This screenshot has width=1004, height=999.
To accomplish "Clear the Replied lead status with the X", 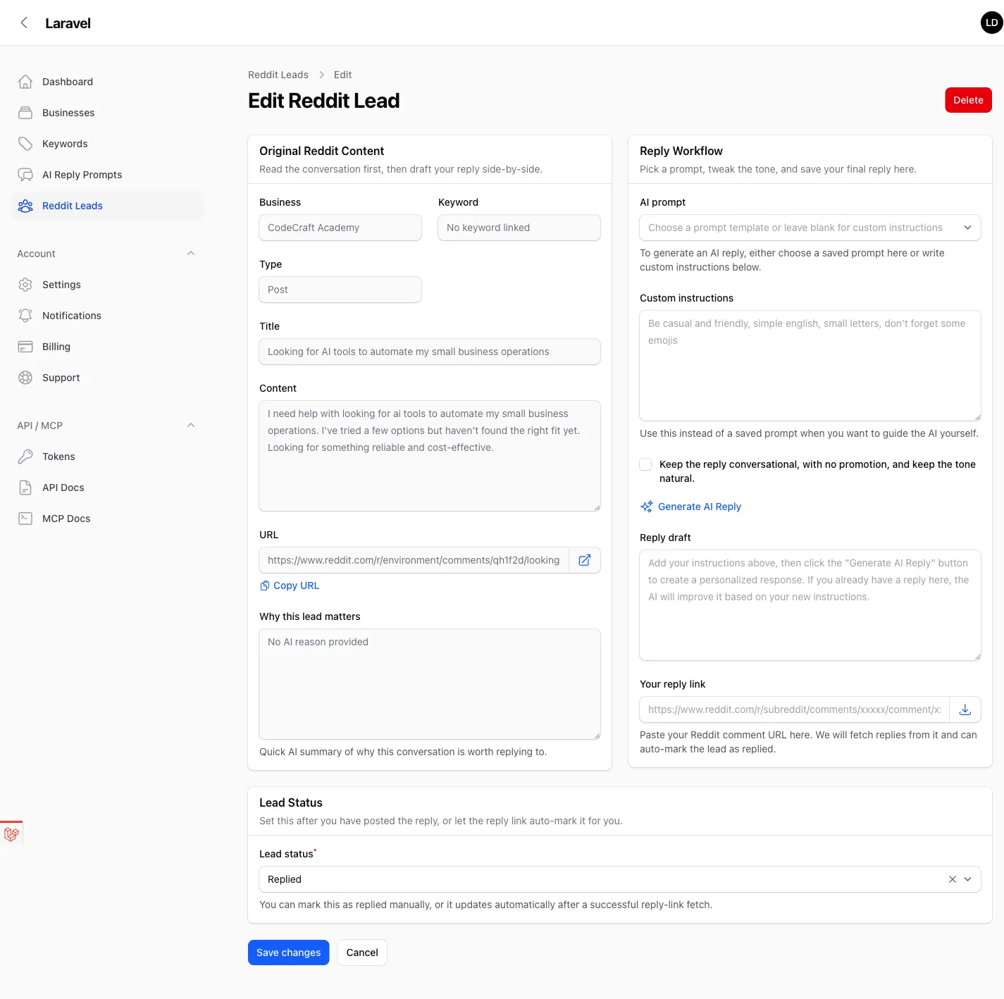I will tap(952, 879).
